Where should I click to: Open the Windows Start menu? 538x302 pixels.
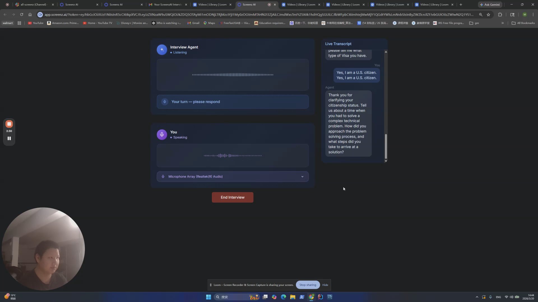(208, 297)
